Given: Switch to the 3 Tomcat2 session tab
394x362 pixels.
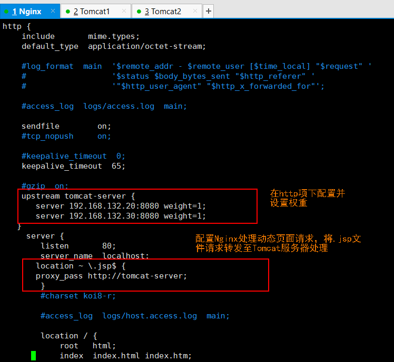Looking at the screenshot, I should click(167, 11).
